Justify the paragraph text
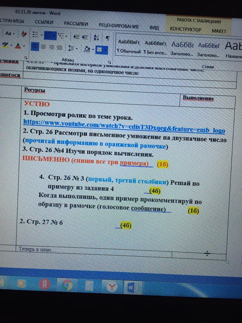 coord(59,47)
